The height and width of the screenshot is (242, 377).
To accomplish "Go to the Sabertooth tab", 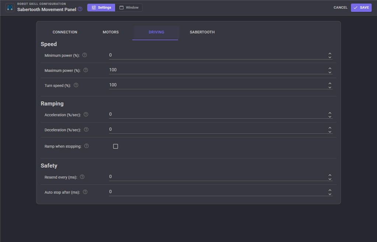I will pos(202,32).
